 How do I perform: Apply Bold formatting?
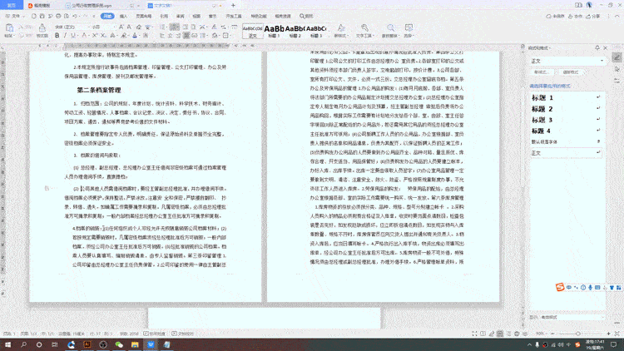click(57, 36)
